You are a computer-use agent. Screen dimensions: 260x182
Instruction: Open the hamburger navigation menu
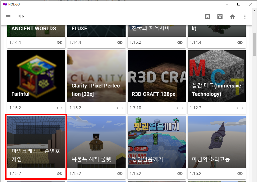8,17
